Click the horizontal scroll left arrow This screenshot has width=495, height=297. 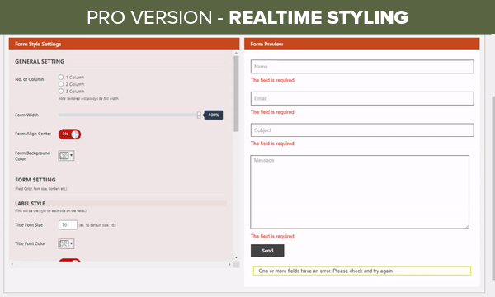click(x=12, y=264)
